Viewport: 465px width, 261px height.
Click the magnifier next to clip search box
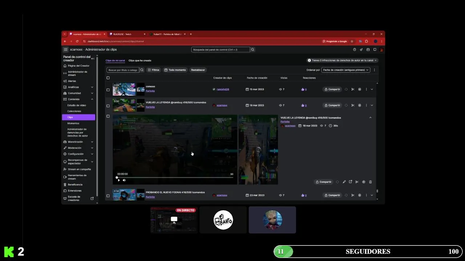(x=142, y=70)
